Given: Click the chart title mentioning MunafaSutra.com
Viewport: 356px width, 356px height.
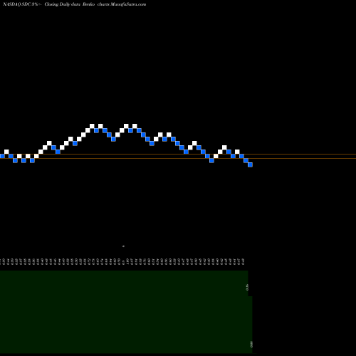Looking at the screenshot, I should click(x=74, y=4).
